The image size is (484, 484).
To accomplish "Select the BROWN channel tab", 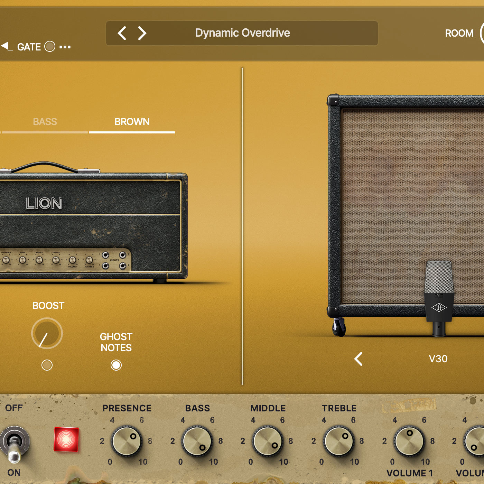I will pos(132,122).
